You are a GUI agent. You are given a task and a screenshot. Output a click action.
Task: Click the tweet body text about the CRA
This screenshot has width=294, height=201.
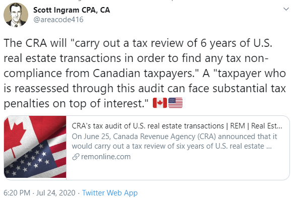[x=145, y=73]
